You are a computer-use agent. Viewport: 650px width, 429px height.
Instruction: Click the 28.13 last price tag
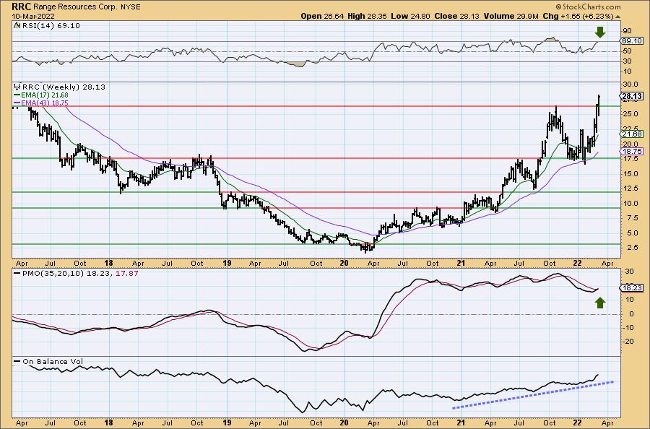[x=633, y=96]
